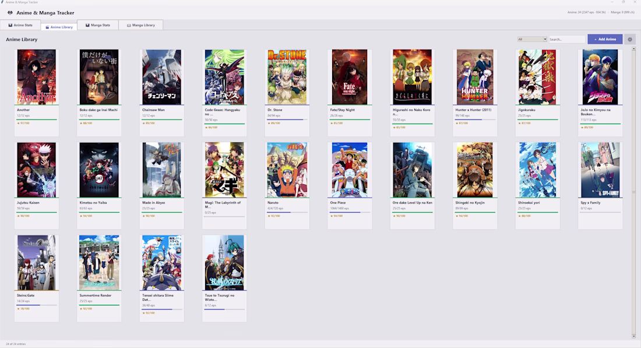This screenshot has height=348, width=641.
Task: Click the Naruto episode progress bar
Action: 287,212
